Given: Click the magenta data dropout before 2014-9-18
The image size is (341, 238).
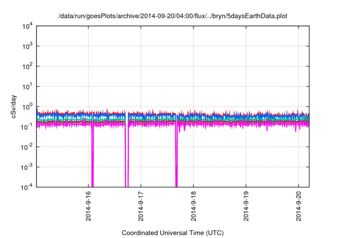Looking at the screenshot, I should (x=176, y=156).
